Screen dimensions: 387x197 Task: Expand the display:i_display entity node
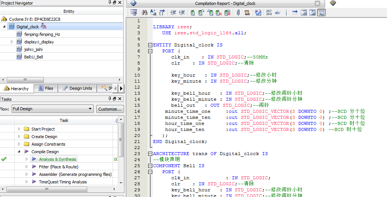pos(12,42)
